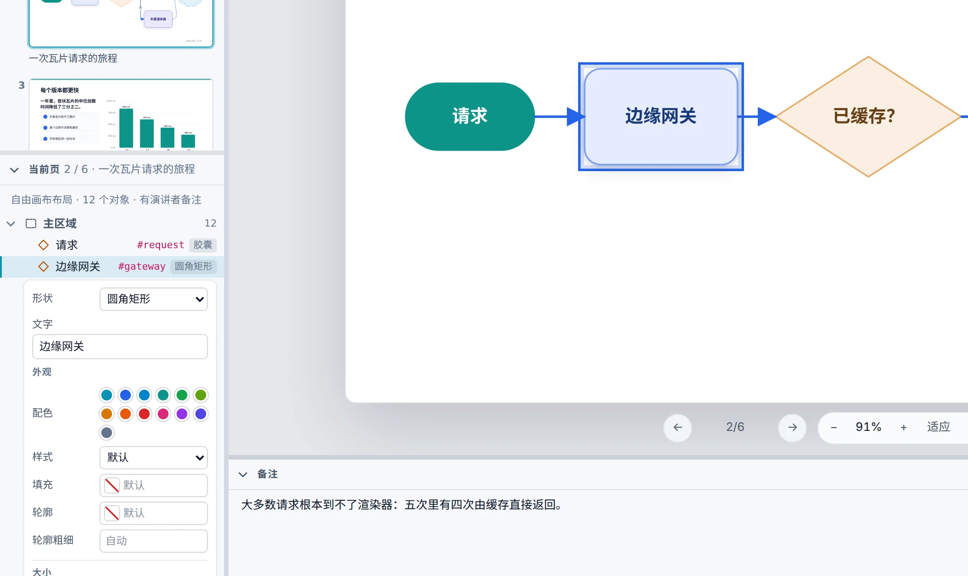Click the 文字 field containing 边缘网关
Screen dimensions: 968x576
coord(120,347)
